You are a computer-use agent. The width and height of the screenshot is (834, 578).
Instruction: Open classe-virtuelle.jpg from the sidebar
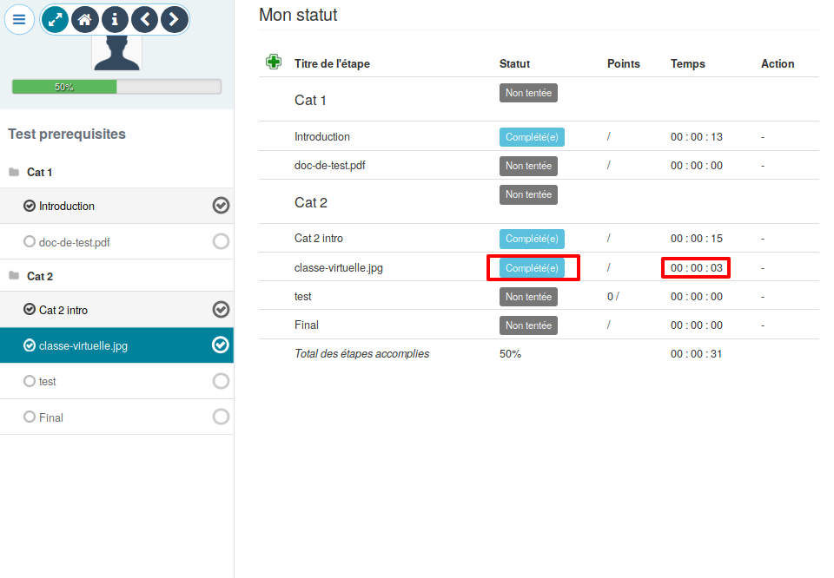pyautogui.click(x=85, y=345)
